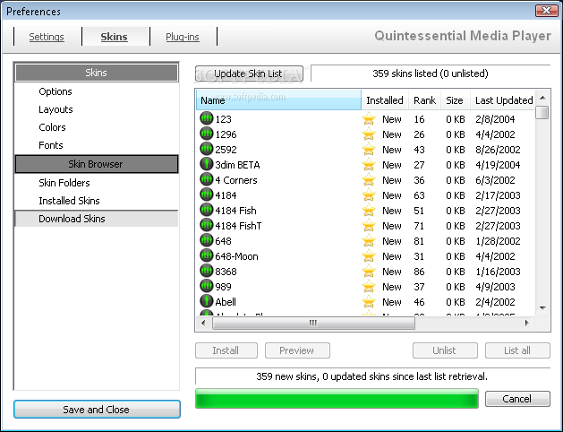Select the skin named 8368

pyautogui.click(x=226, y=272)
